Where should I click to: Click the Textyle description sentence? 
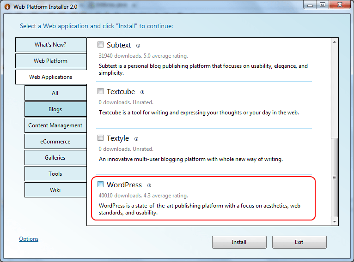(x=191, y=159)
